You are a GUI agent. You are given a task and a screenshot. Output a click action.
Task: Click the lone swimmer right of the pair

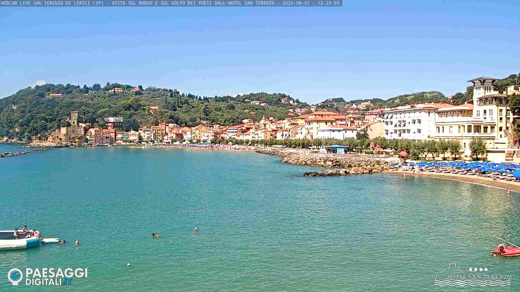(x=195, y=230)
